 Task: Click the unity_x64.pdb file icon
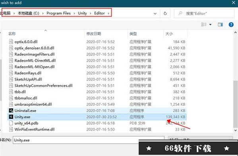pos(11,123)
